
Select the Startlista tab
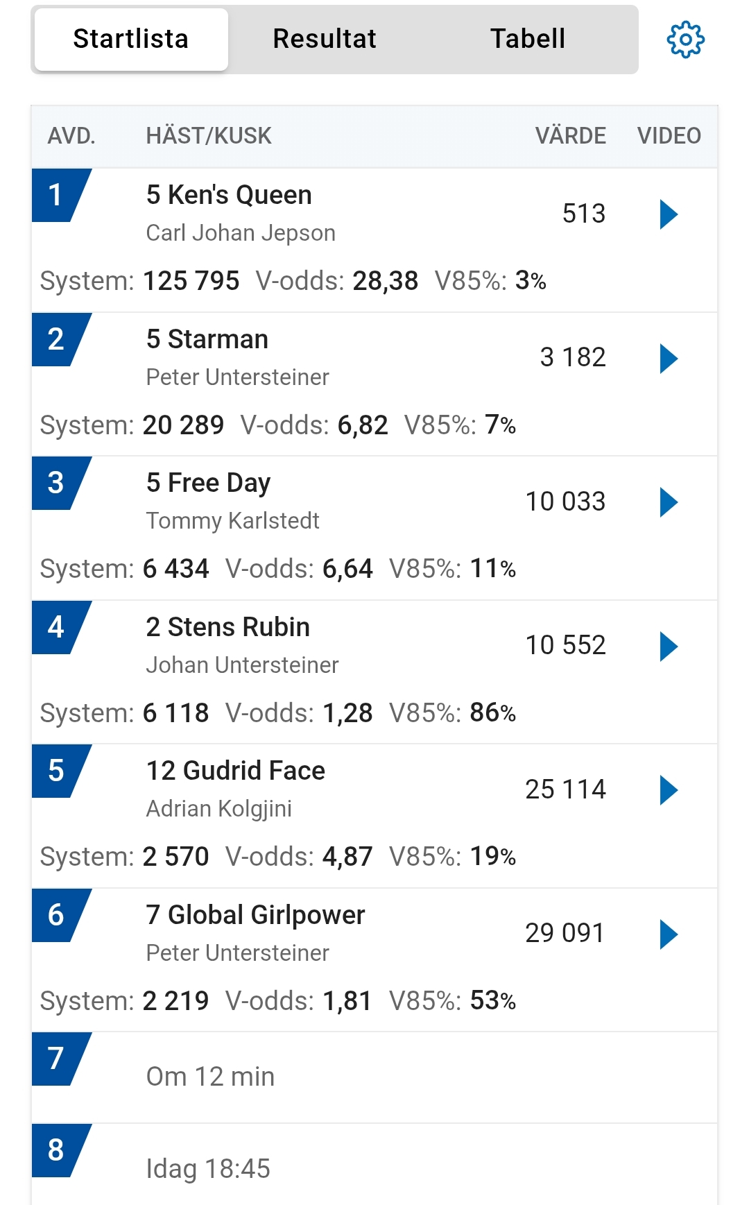131,39
